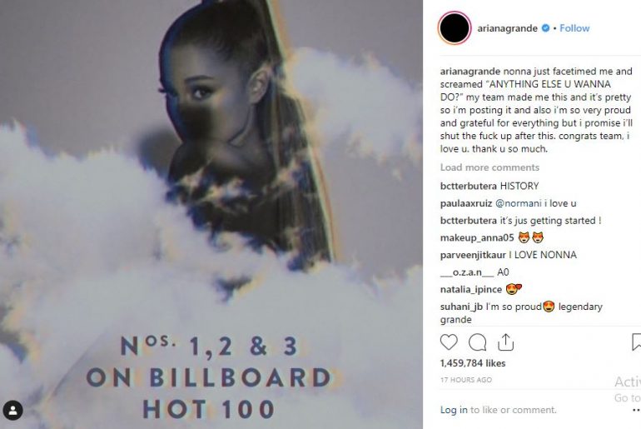Open tagged people icon on photo

[12, 410]
